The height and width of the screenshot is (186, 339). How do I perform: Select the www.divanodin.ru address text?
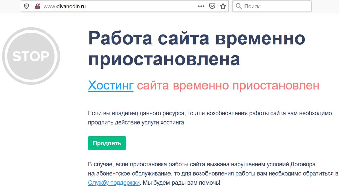pos(65,6)
